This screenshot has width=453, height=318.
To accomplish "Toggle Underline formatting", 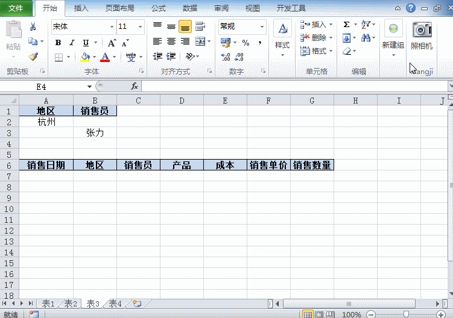I will [86, 43].
